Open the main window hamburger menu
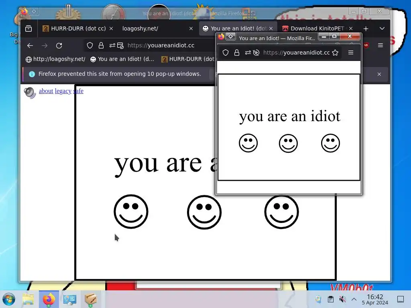The width and height of the screenshot is (411, 308). click(x=380, y=45)
